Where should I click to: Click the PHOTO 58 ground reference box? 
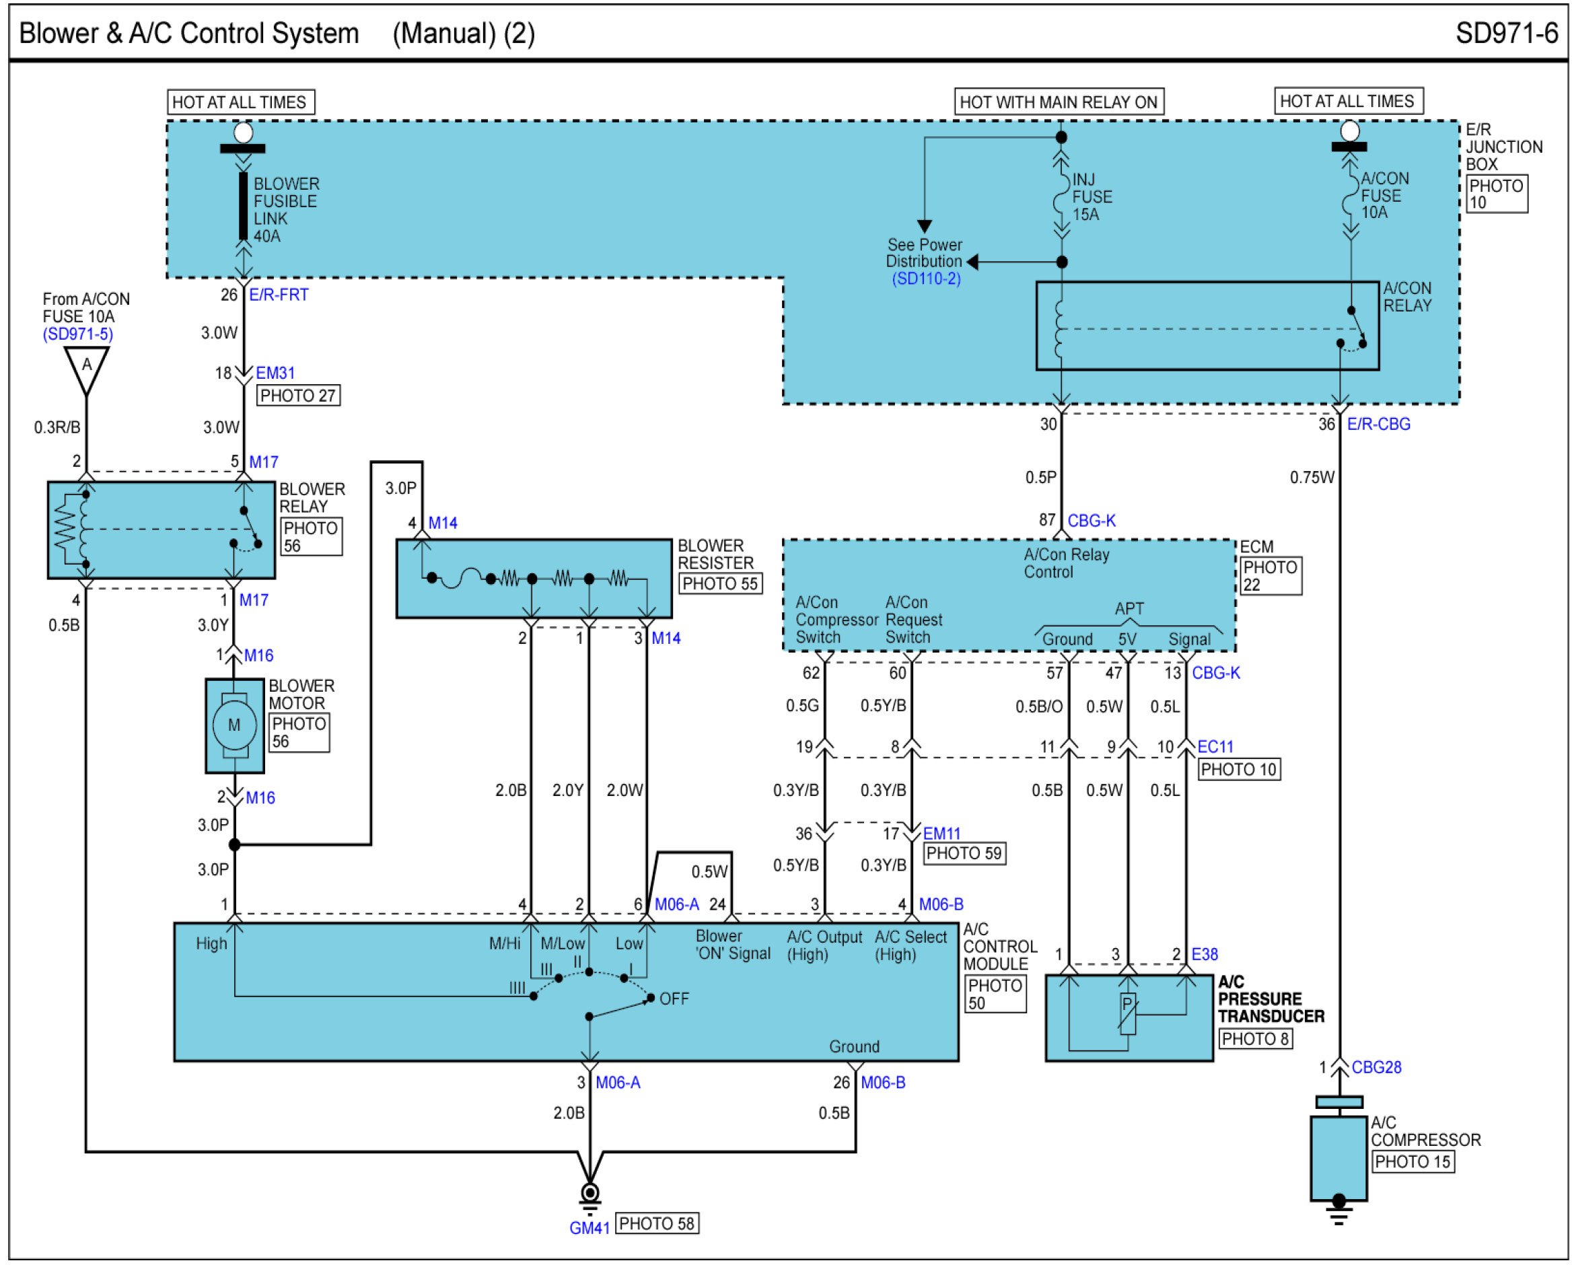click(x=657, y=1223)
